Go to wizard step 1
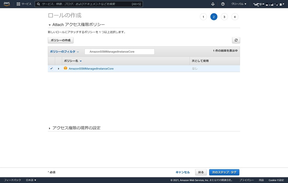This screenshot has width=288, height=183. 203,17
